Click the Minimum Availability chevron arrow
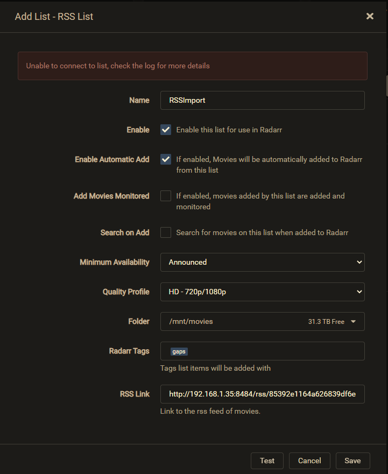The image size is (388, 474). tap(359, 262)
